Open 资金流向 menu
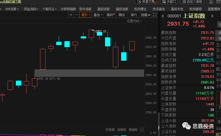 (x=31, y=9)
